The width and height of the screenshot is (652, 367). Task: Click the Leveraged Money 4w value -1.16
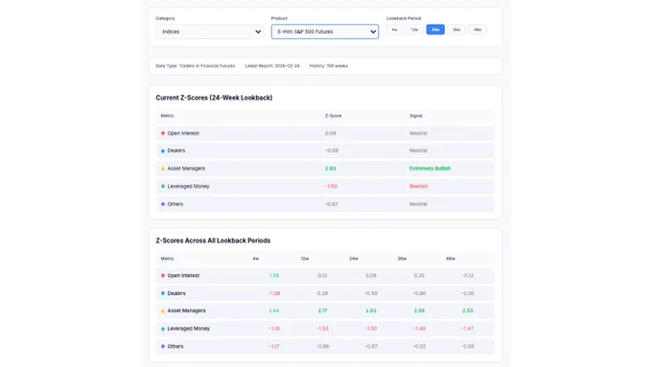pos(273,329)
